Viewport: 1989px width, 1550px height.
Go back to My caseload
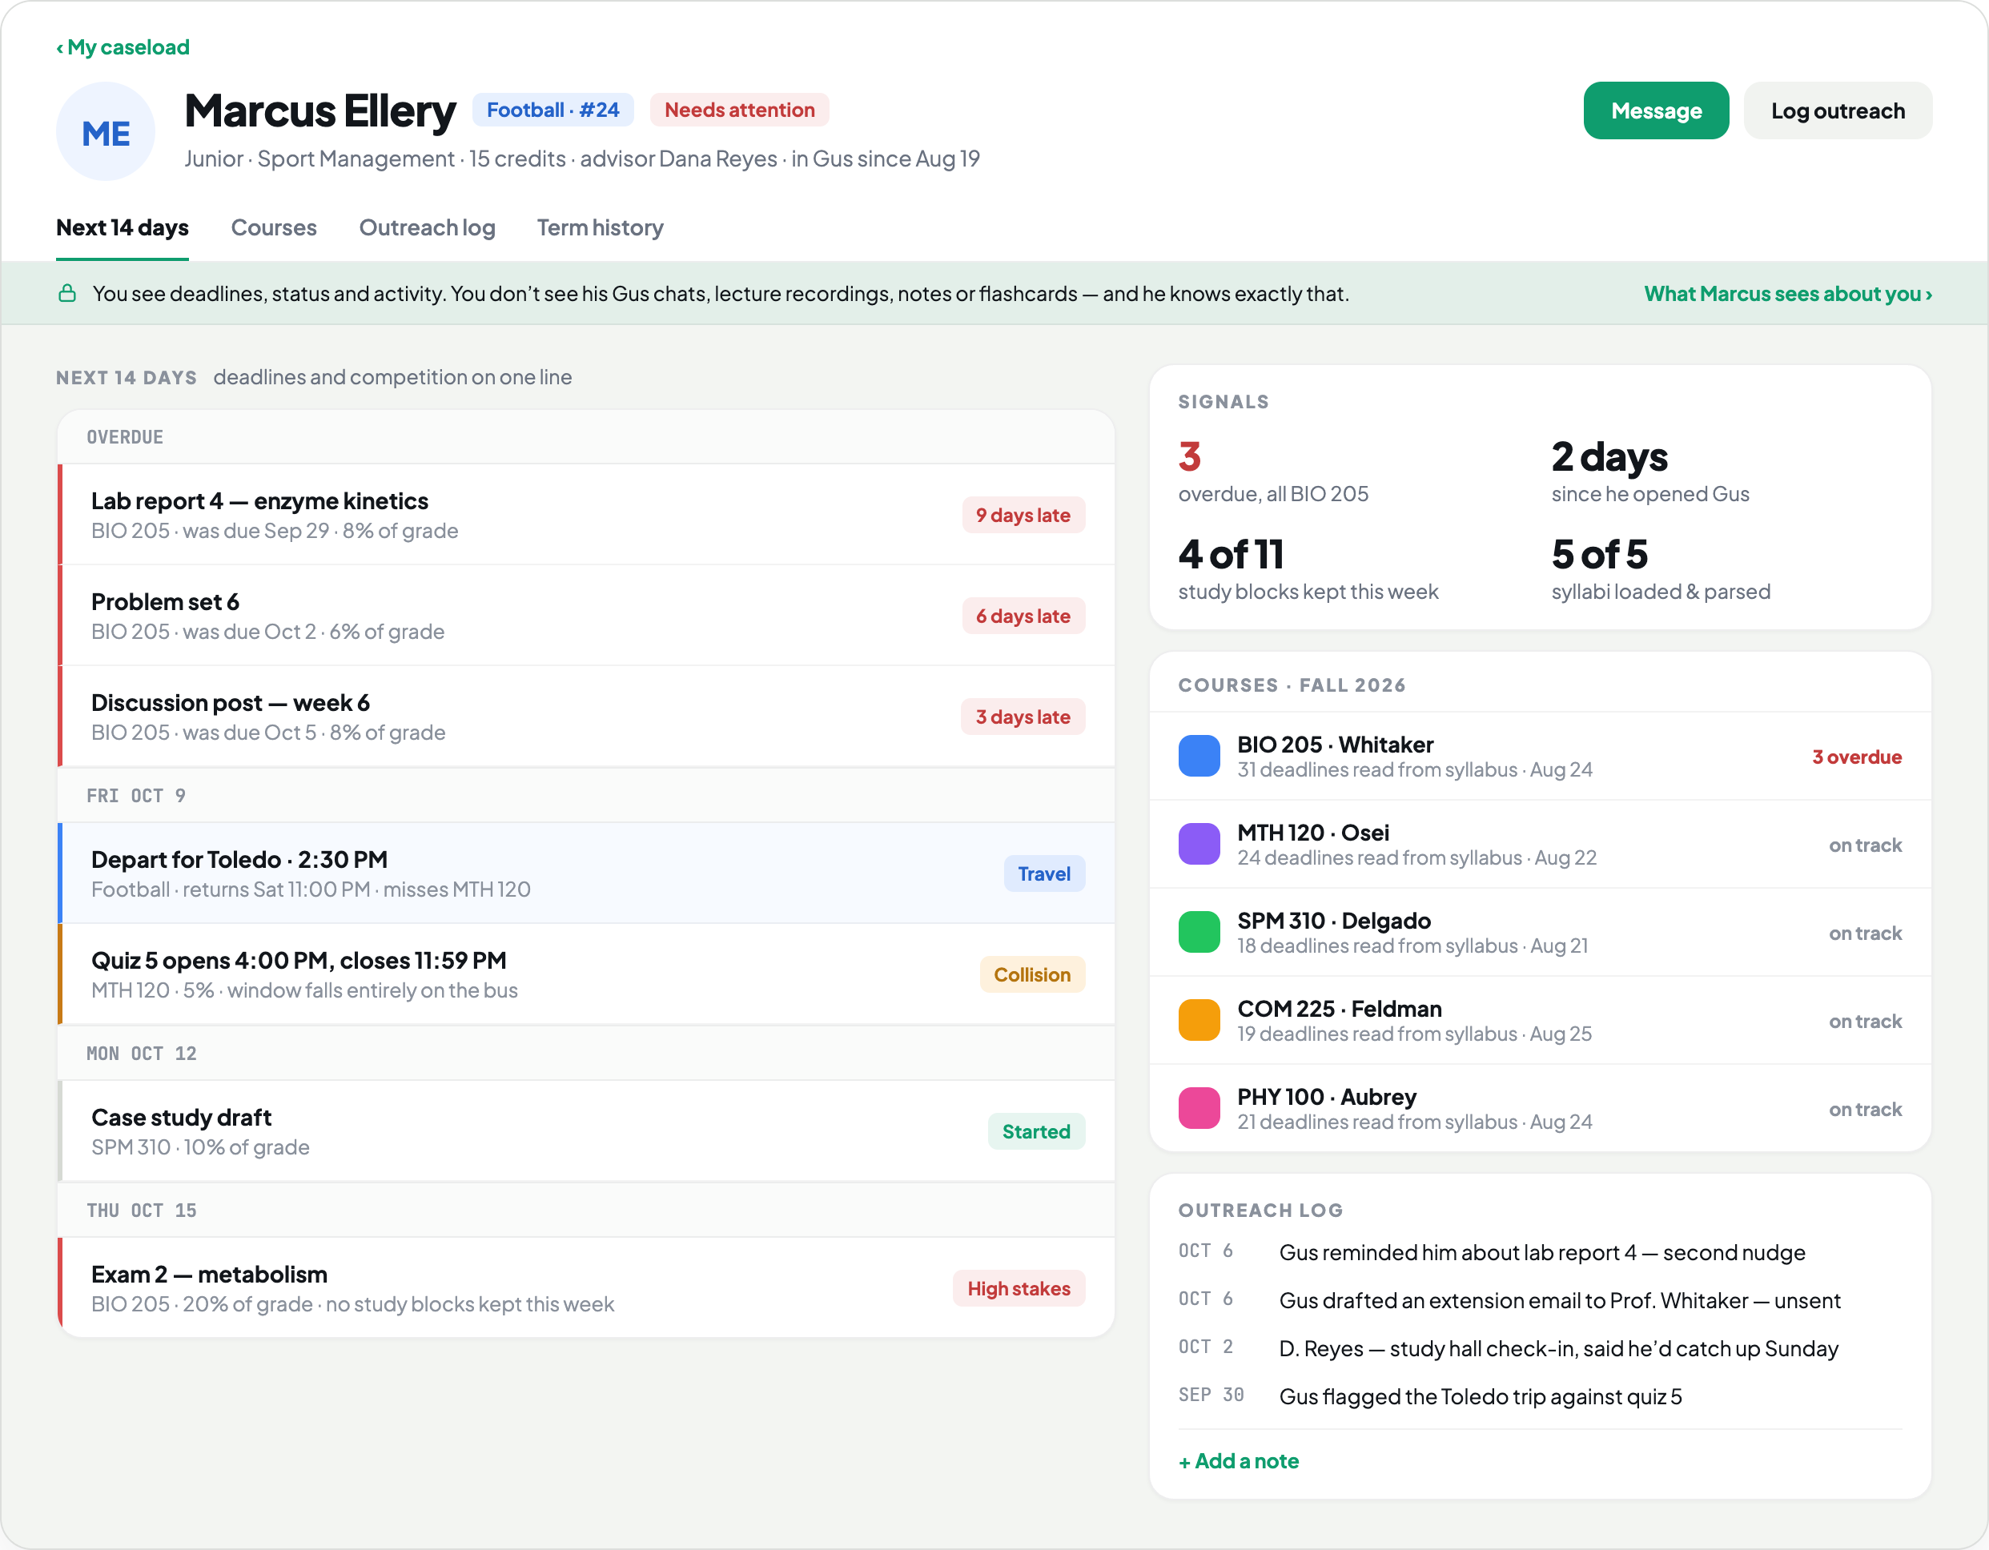pos(123,47)
